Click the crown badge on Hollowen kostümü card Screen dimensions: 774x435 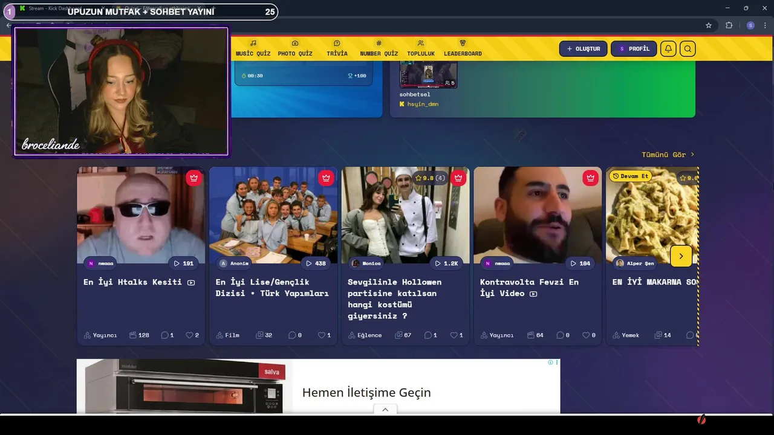(x=458, y=178)
